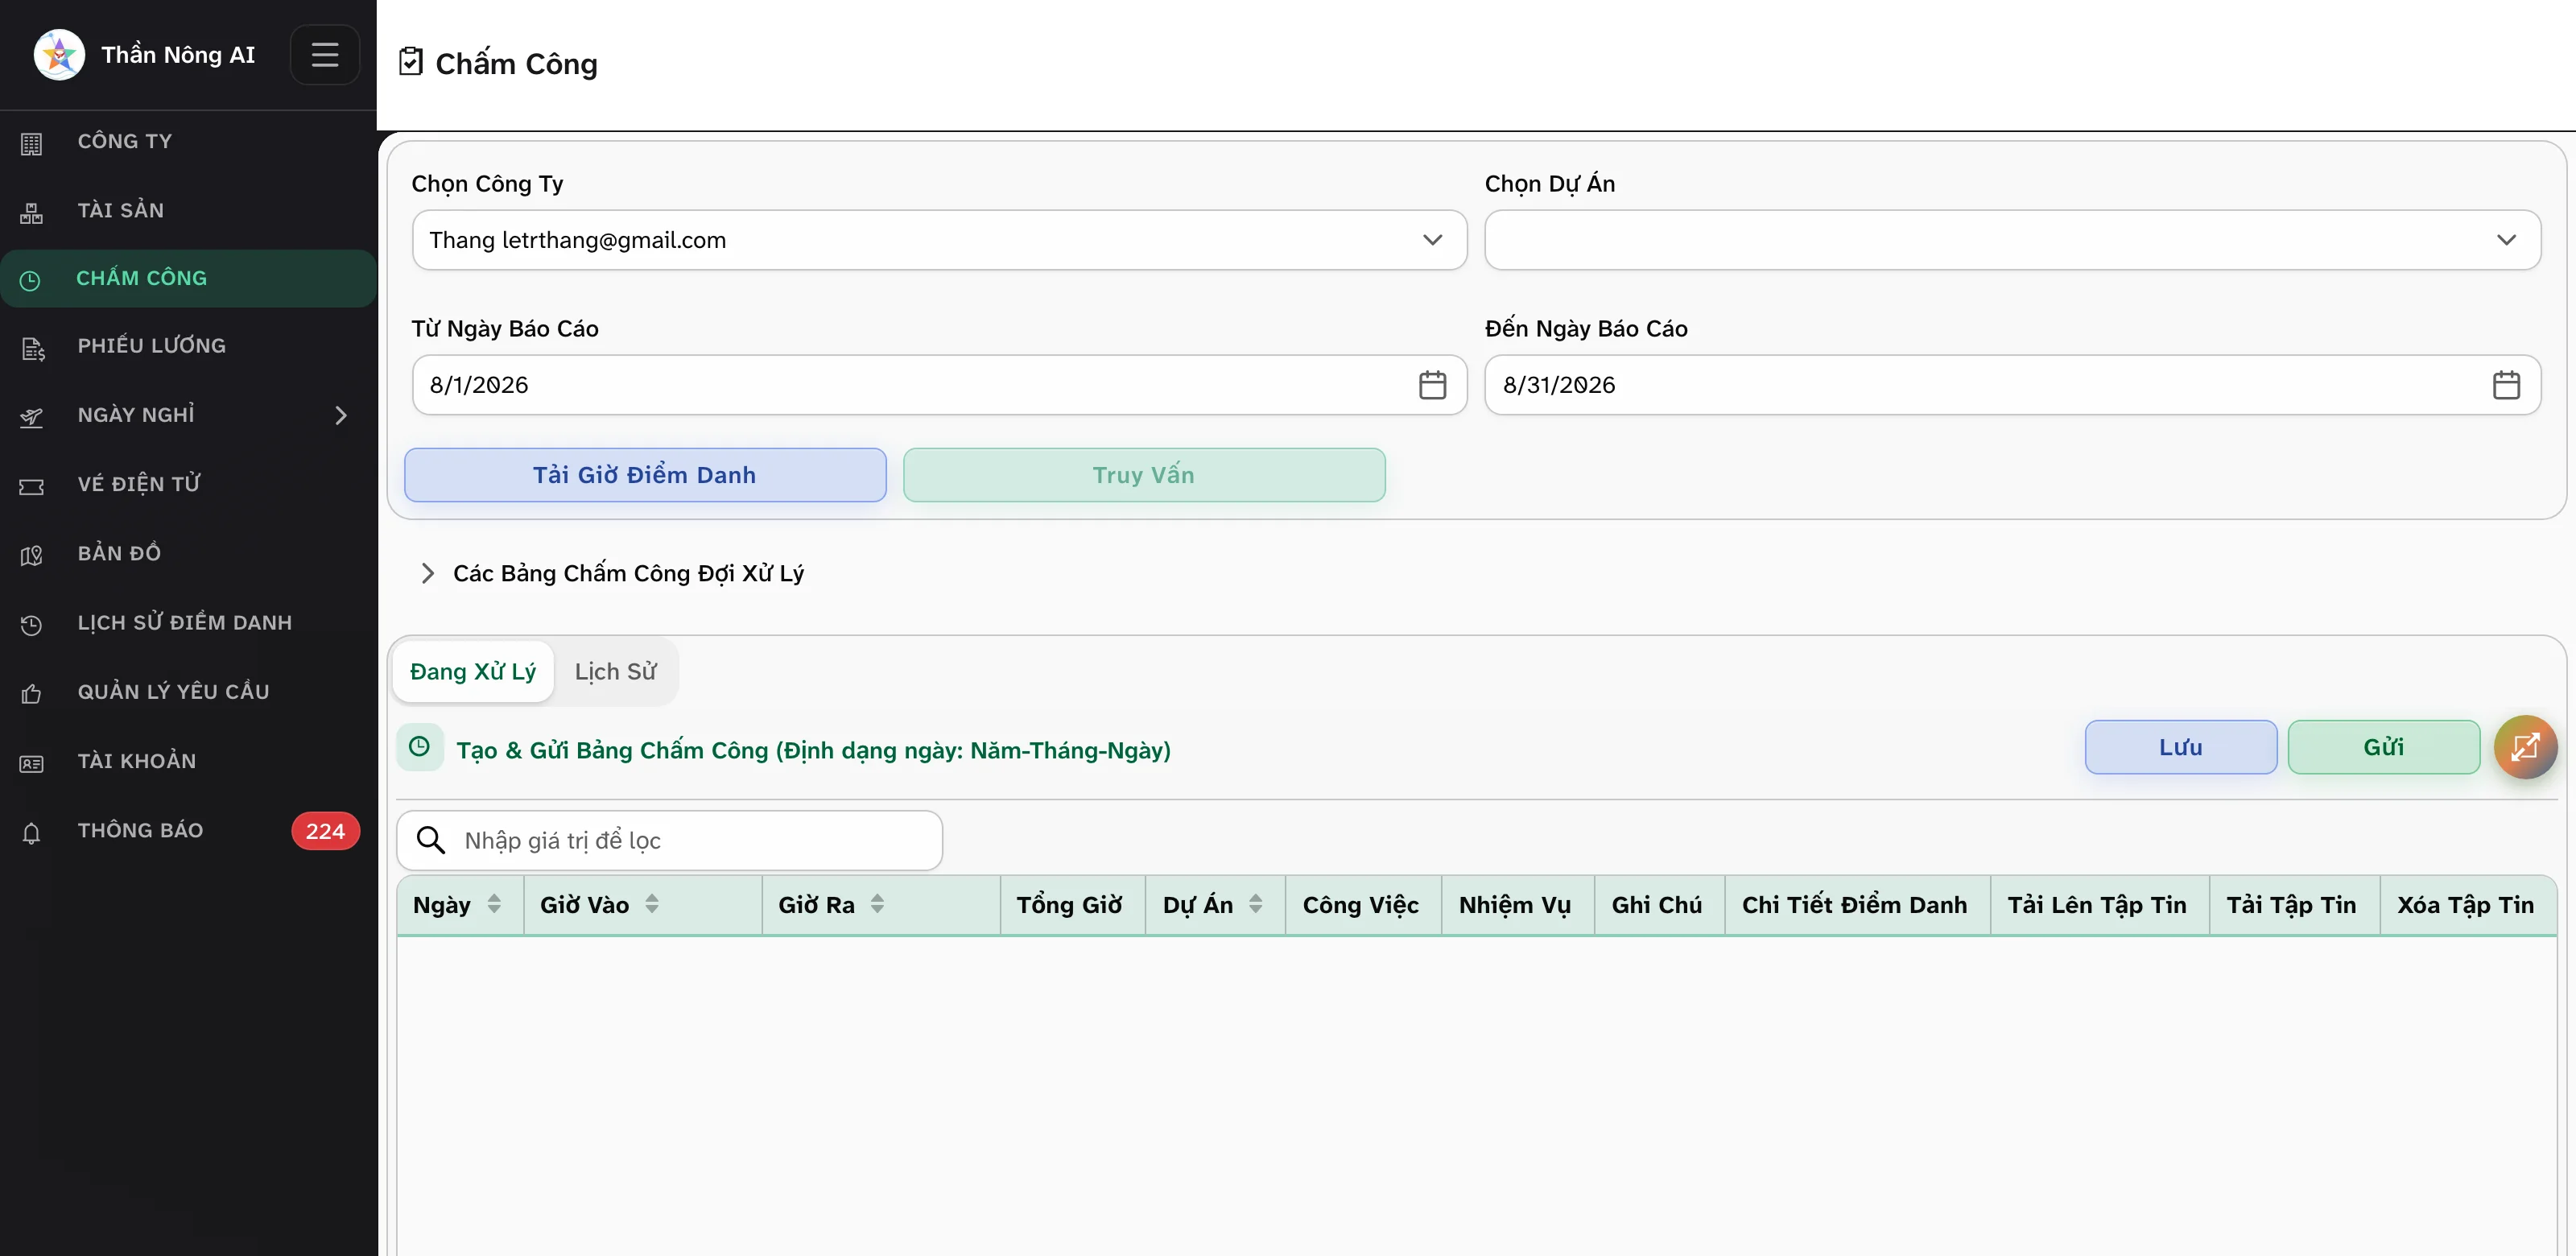Click the Thần Nông AI brand name
The width and height of the screenshot is (2576, 1256).
click(178, 55)
